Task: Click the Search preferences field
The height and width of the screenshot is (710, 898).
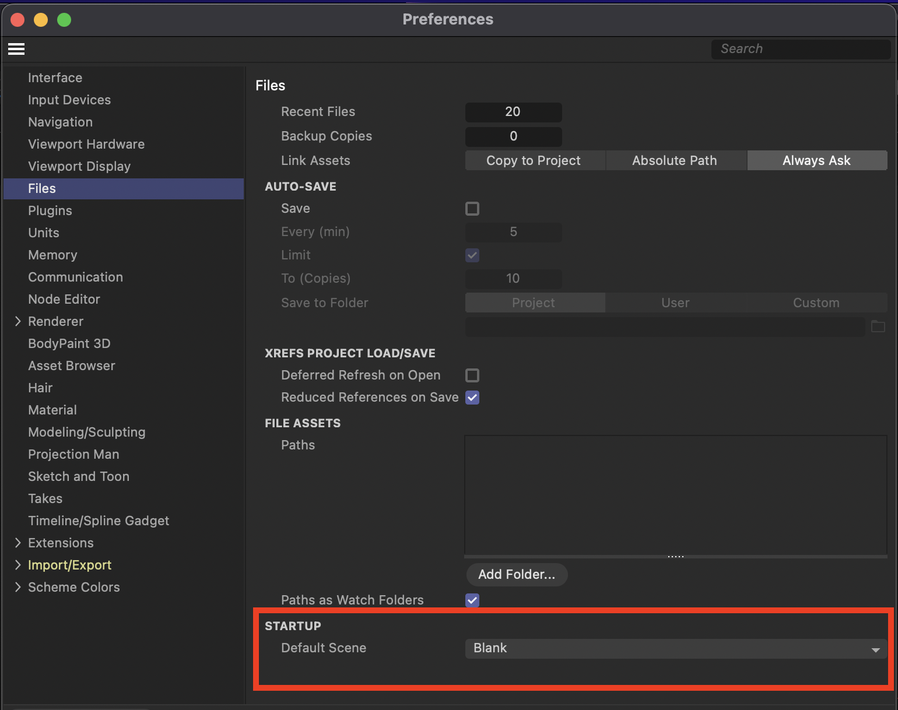Action: [x=800, y=50]
